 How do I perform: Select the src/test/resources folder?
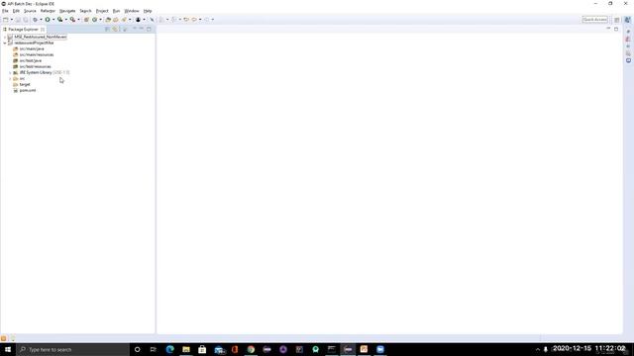(36, 66)
